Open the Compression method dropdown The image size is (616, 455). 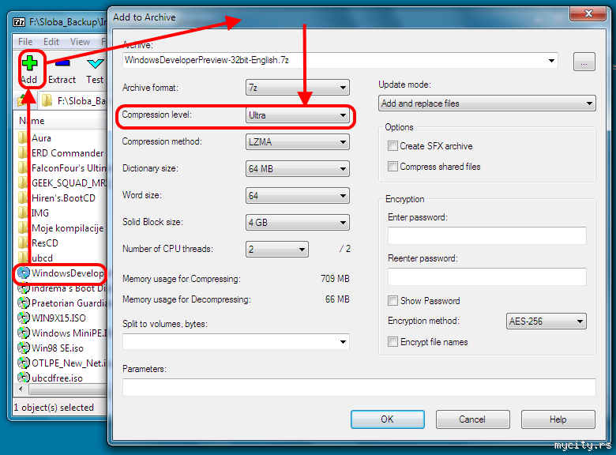click(298, 142)
